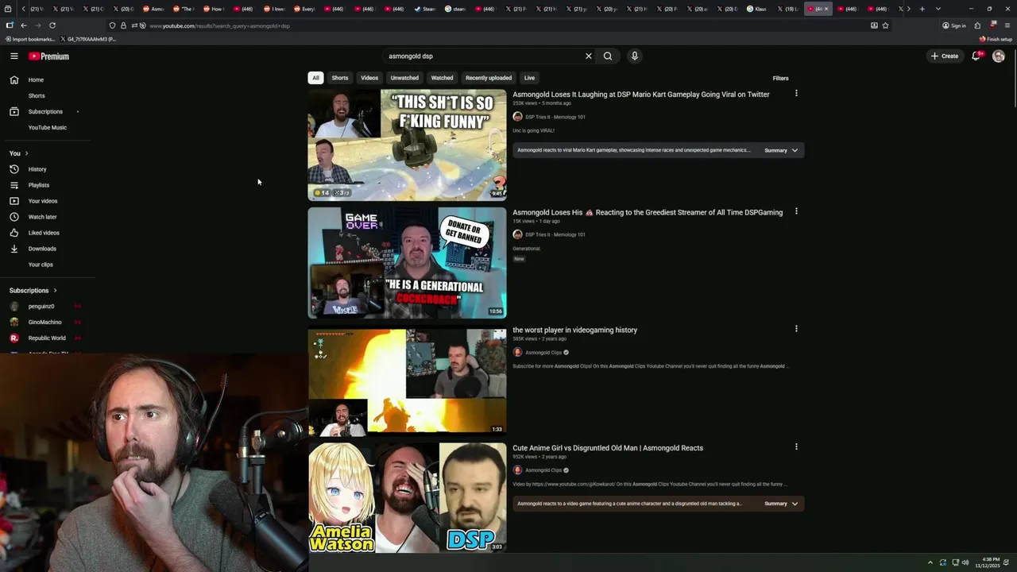Screen dimensions: 1017x572
Task: Clear the search query with X
Action: (589, 56)
